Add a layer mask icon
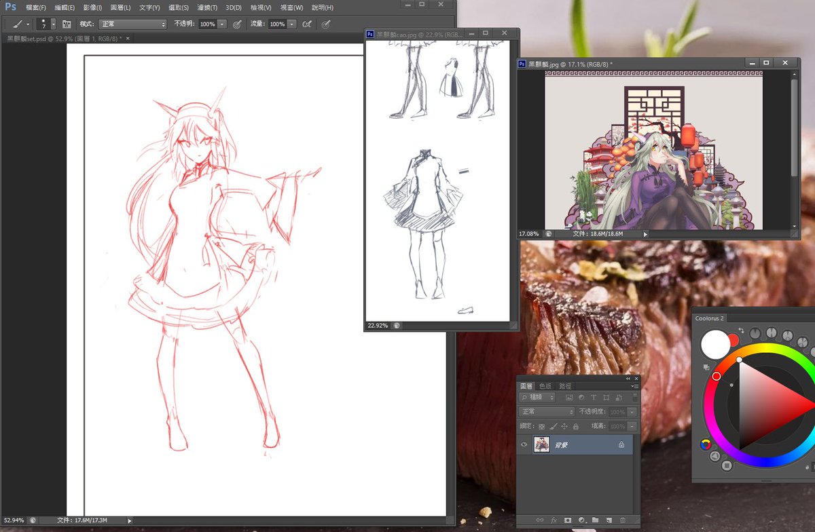The height and width of the screenshot is (532, 815). (568, 520)
